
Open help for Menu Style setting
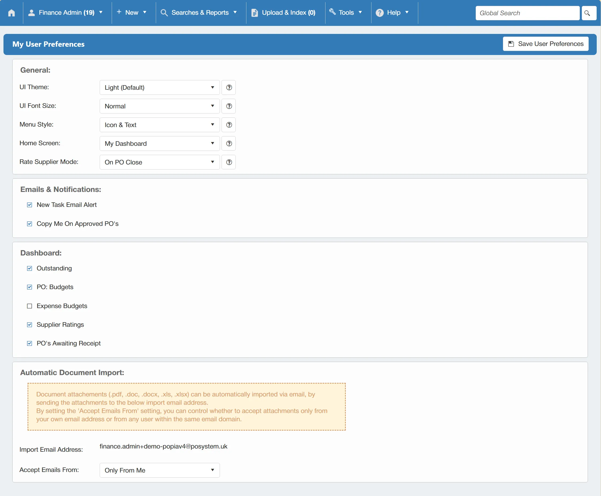pos(229,125)
